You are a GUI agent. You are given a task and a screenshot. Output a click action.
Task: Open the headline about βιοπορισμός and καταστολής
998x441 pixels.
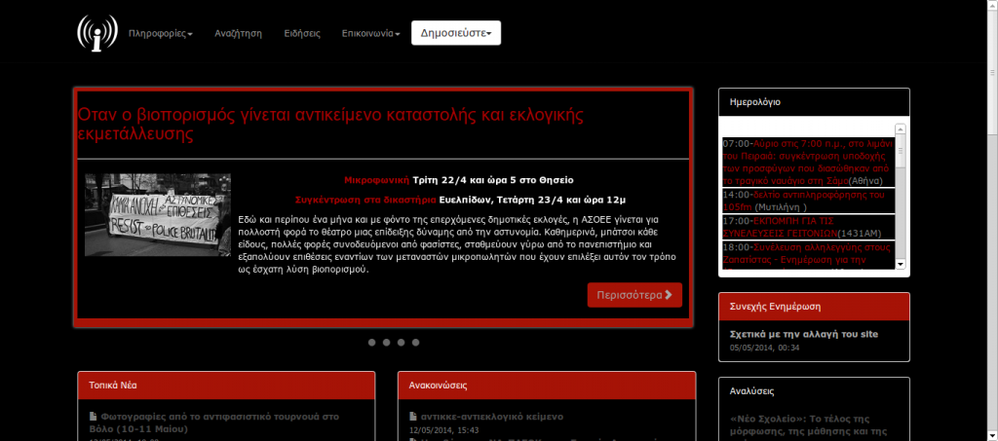[x=330, y=125]
